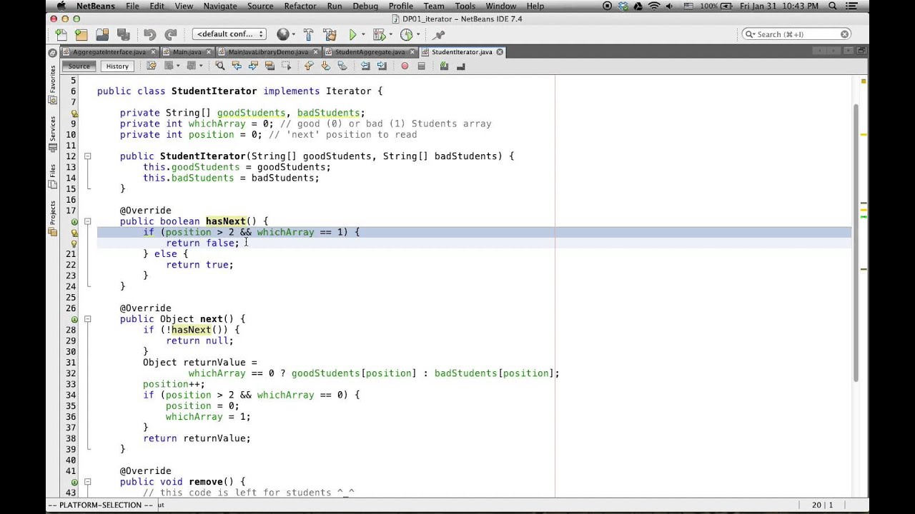Screen dimensions: 915x514
Task: Open Spotlight search in menu bar
Action: pyautogui.click(x=833, y=6)
